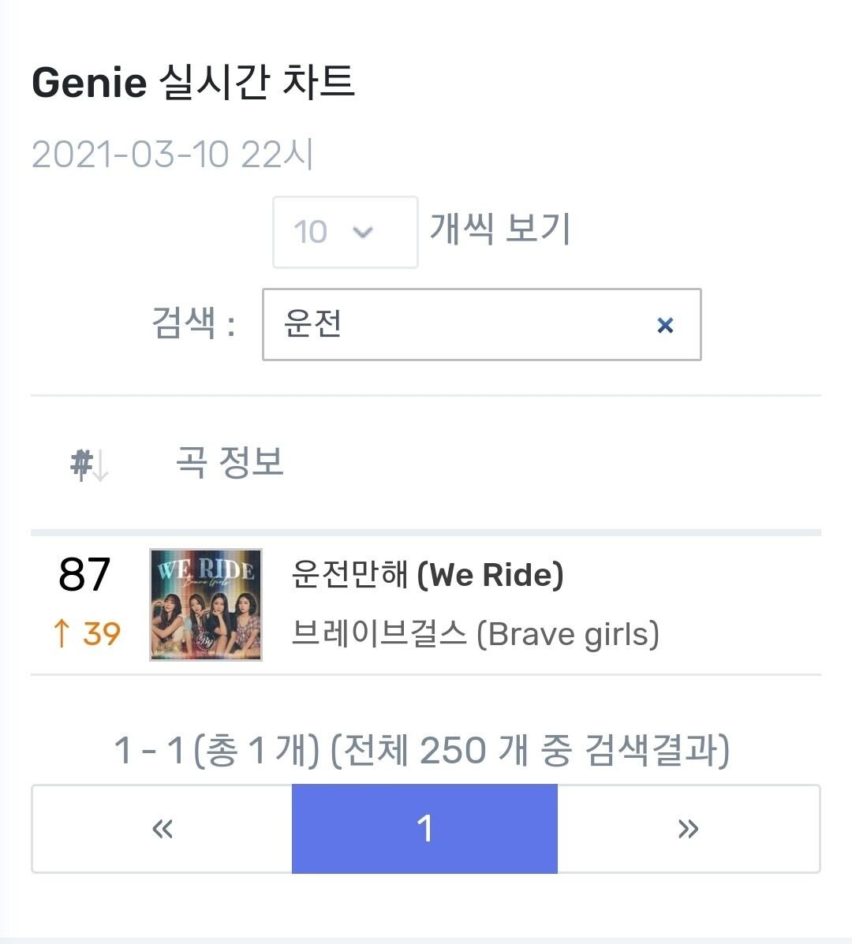Click the 검색 : label beside the search box
852x944 pixels.
point(193,323)
